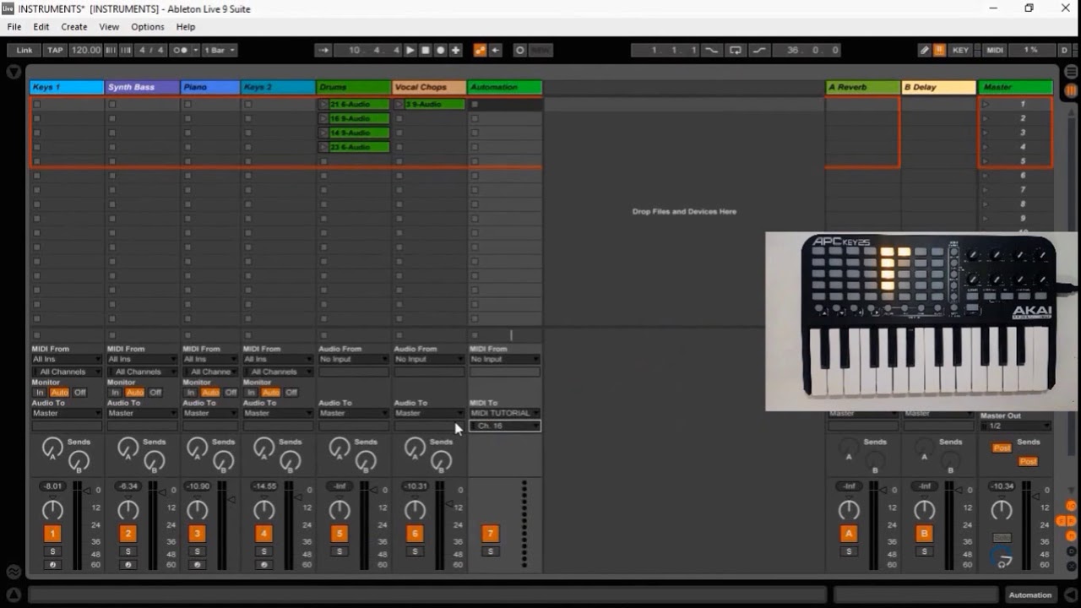The width and height of the screenshot is (1081, 608).
Task: Launch scene 1 from the Master track
Action: pyautogui.click(x=985, y=105)
